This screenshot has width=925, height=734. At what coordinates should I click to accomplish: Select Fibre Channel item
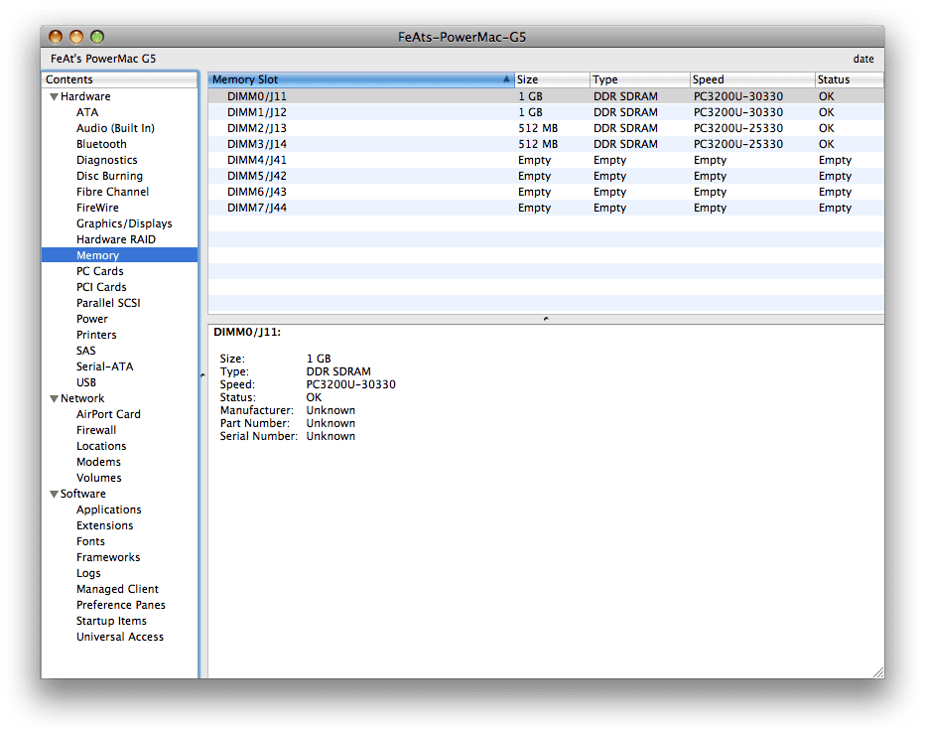(x=112, y=192)
